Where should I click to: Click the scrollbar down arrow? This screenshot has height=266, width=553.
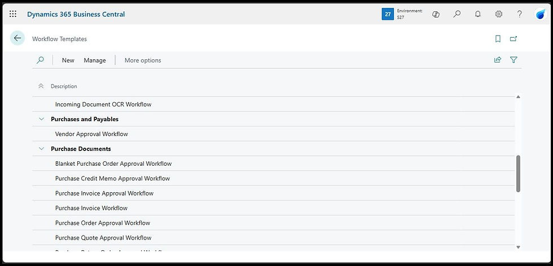(518, 247)
